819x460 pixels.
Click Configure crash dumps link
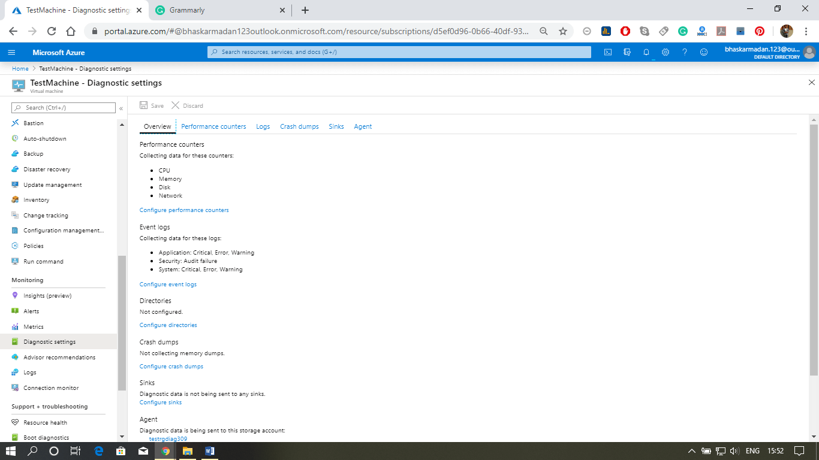click(x=171, y=367)
